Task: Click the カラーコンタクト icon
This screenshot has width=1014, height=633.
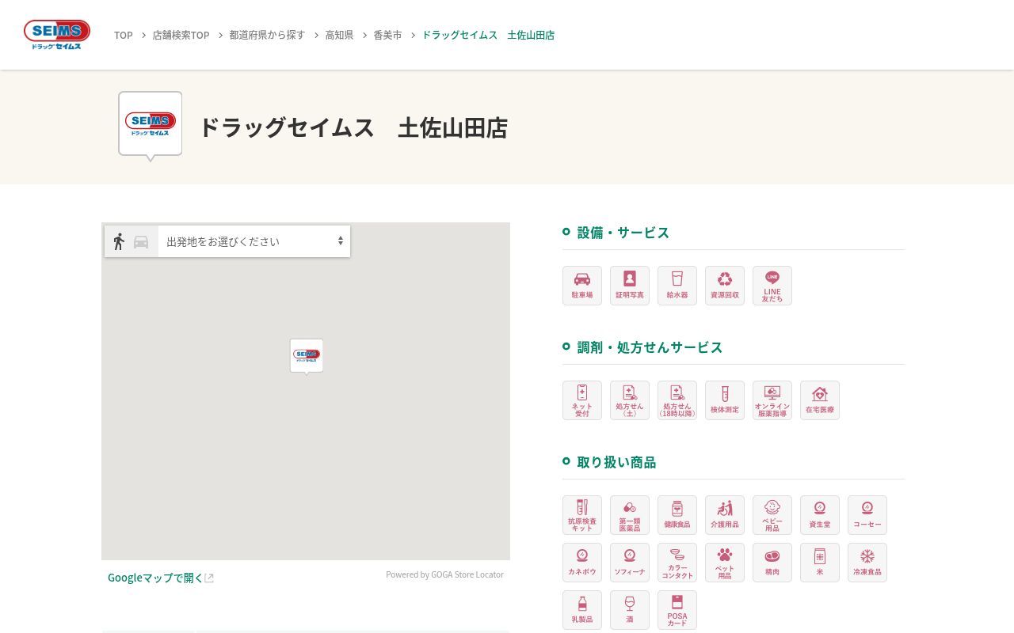Action: [677, 563]
